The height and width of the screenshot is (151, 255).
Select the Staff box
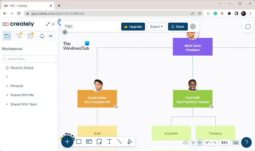click(97, 131)
